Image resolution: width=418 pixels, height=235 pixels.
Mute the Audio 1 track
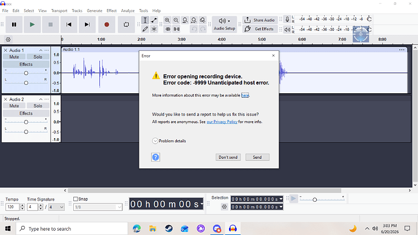(14, 57)
